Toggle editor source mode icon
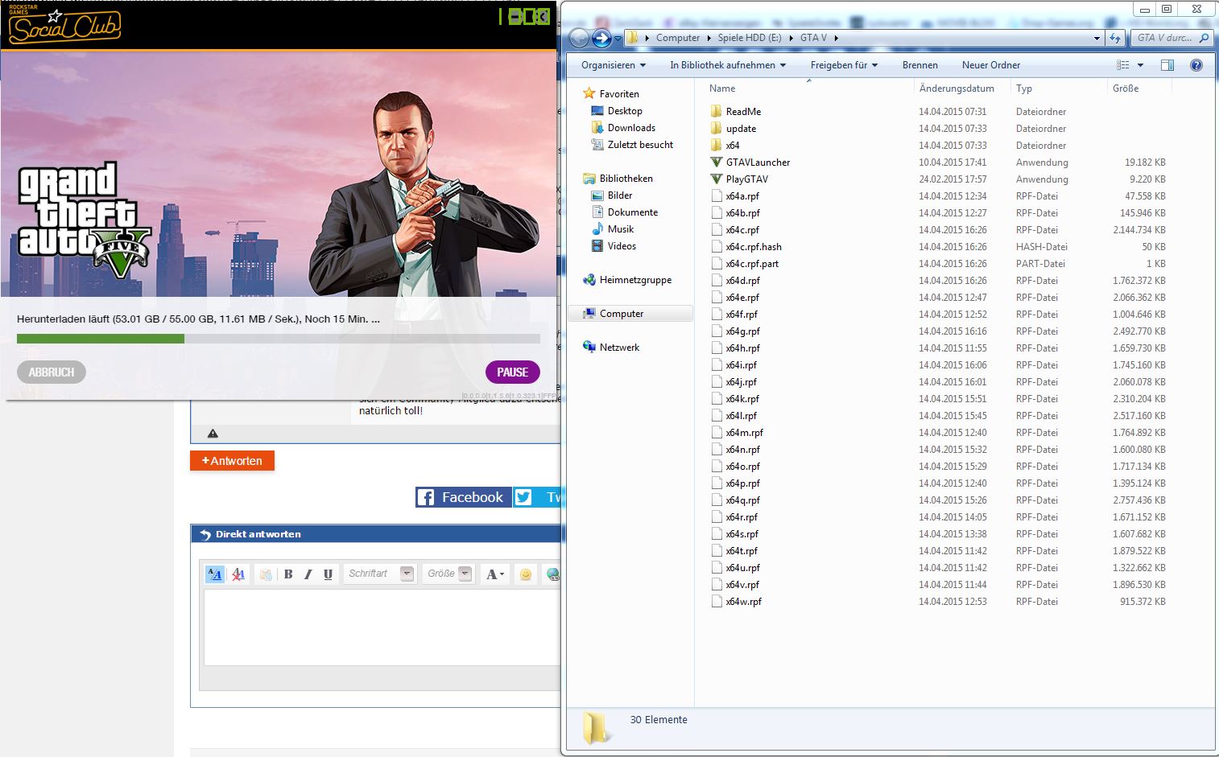 [x=215, y=574]
